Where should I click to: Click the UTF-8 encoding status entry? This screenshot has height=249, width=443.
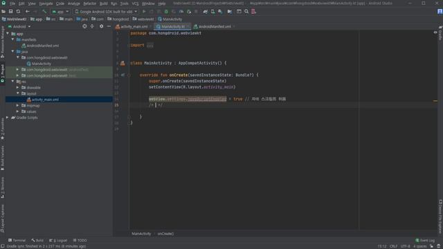pyautogui.click(x=405, y=246)
